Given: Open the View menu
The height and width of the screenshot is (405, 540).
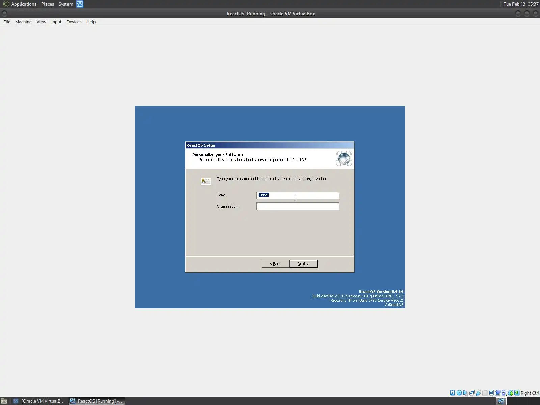Looking at the screenshot, I should click(41, 22).
